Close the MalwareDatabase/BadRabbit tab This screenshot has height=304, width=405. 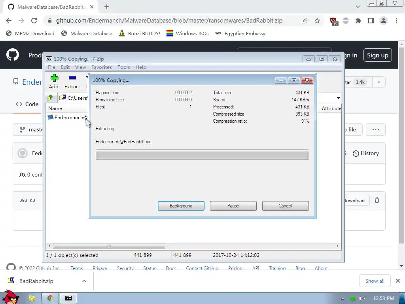(x=91, y=7)
